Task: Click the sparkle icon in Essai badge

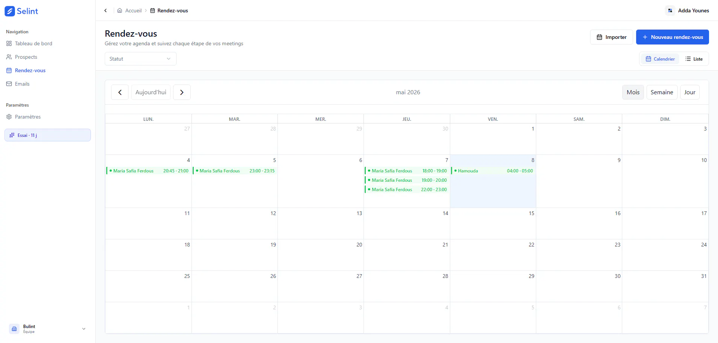Action: click(12, 135)
